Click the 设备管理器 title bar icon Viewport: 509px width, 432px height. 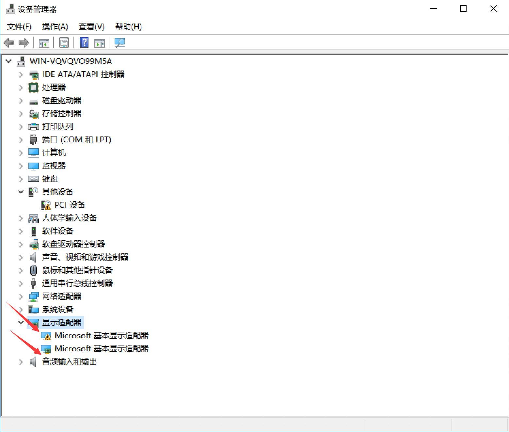coord(10,9)
